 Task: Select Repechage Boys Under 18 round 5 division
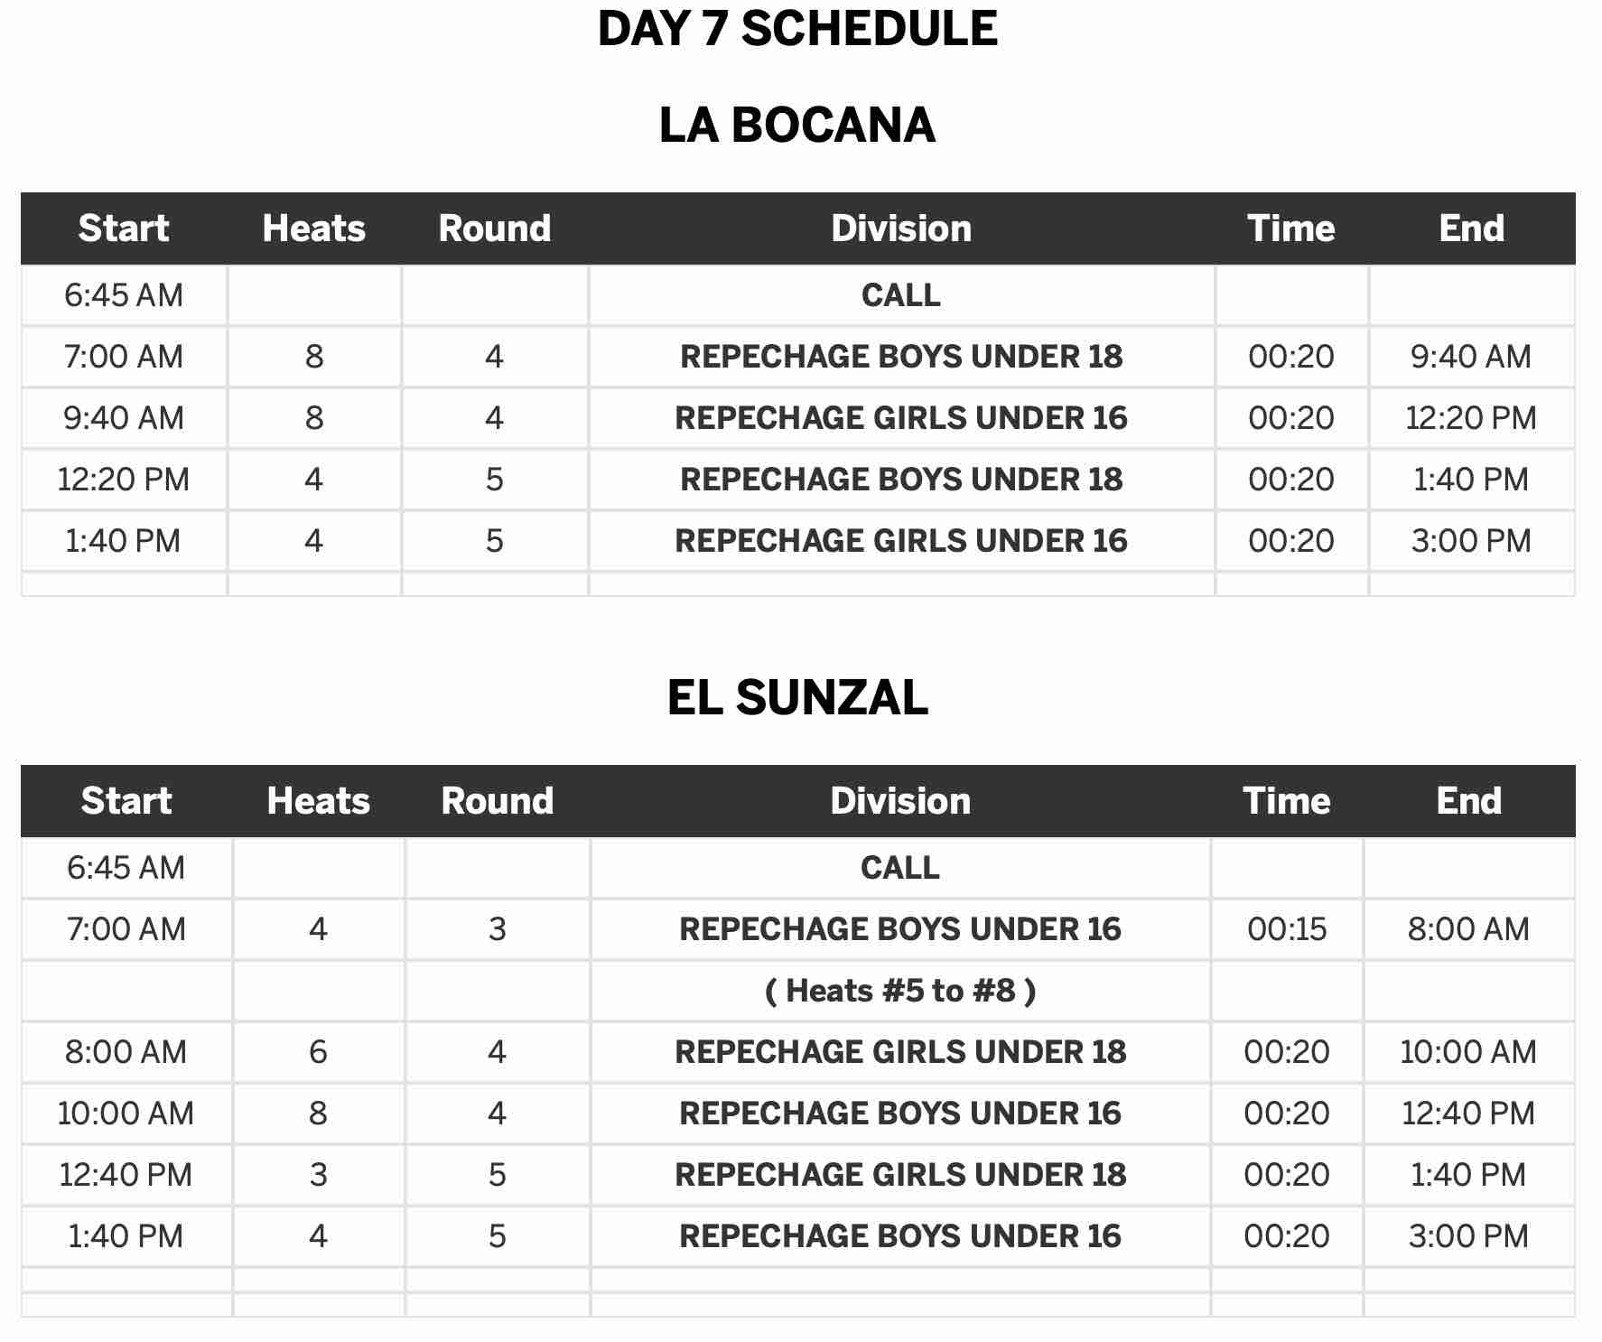(x=901, y=480)
